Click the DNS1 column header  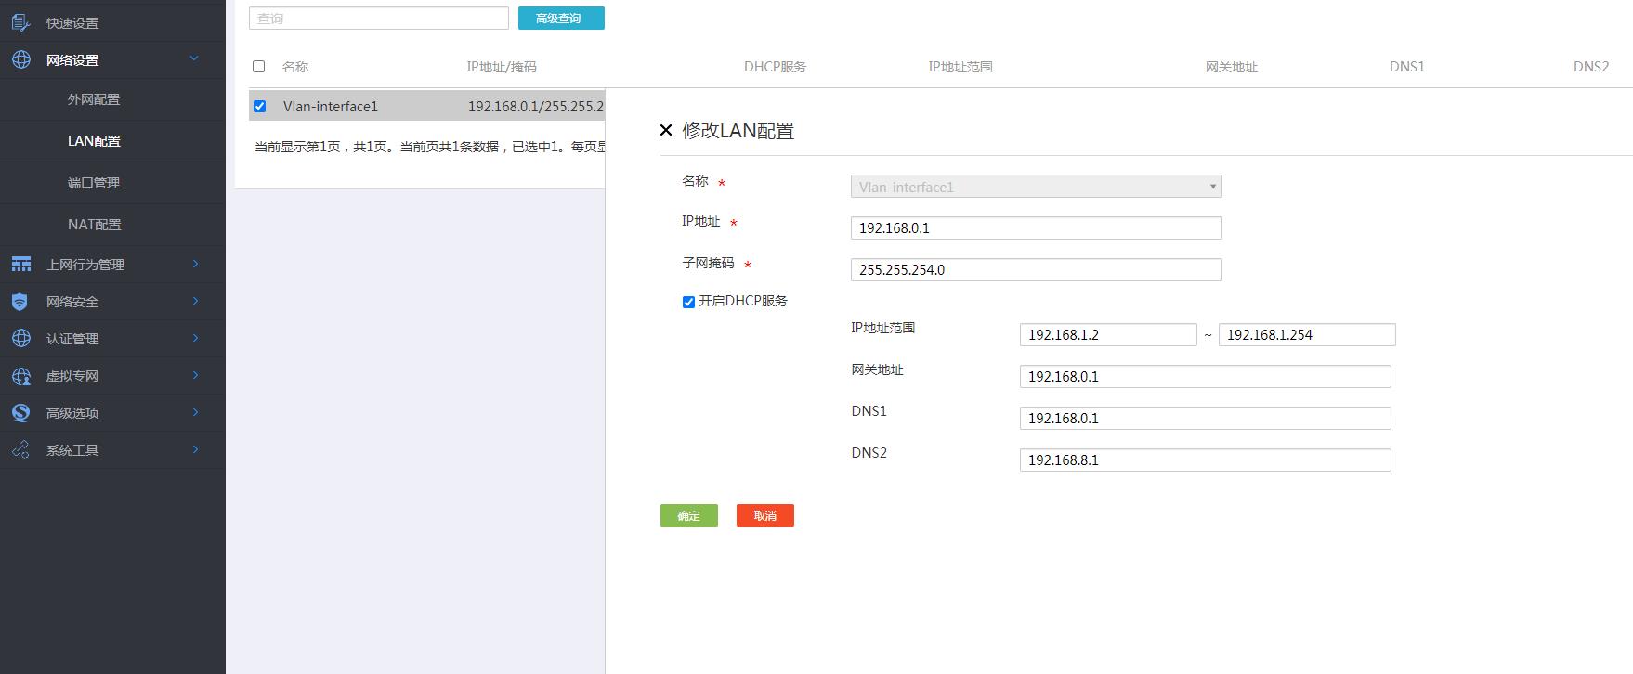pyautogui.click(x=1407, y=67)
